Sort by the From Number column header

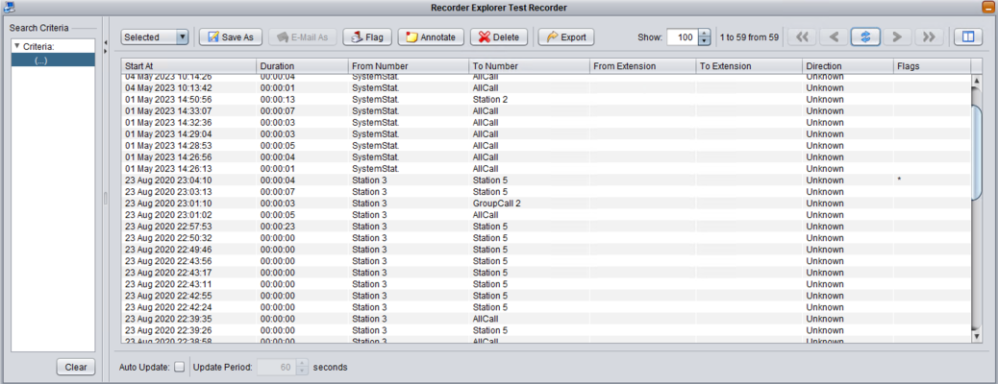coord(408,66)
